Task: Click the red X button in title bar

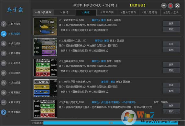Action: 170,6
